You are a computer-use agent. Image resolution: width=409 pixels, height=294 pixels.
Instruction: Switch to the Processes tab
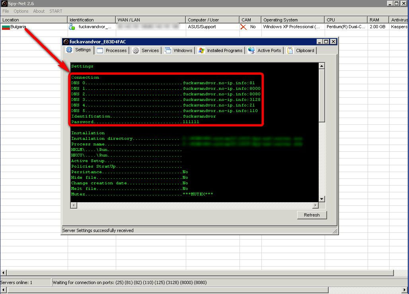click(112, 50)
